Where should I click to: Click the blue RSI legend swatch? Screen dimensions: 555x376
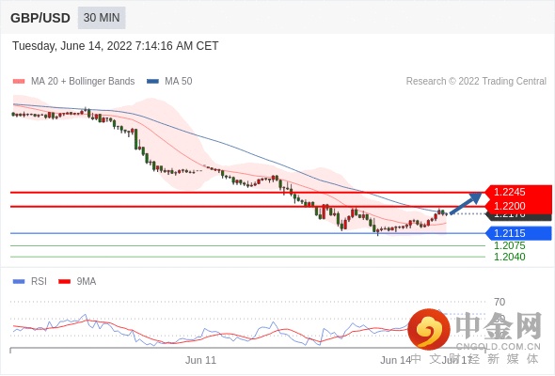tap(19, 282)
